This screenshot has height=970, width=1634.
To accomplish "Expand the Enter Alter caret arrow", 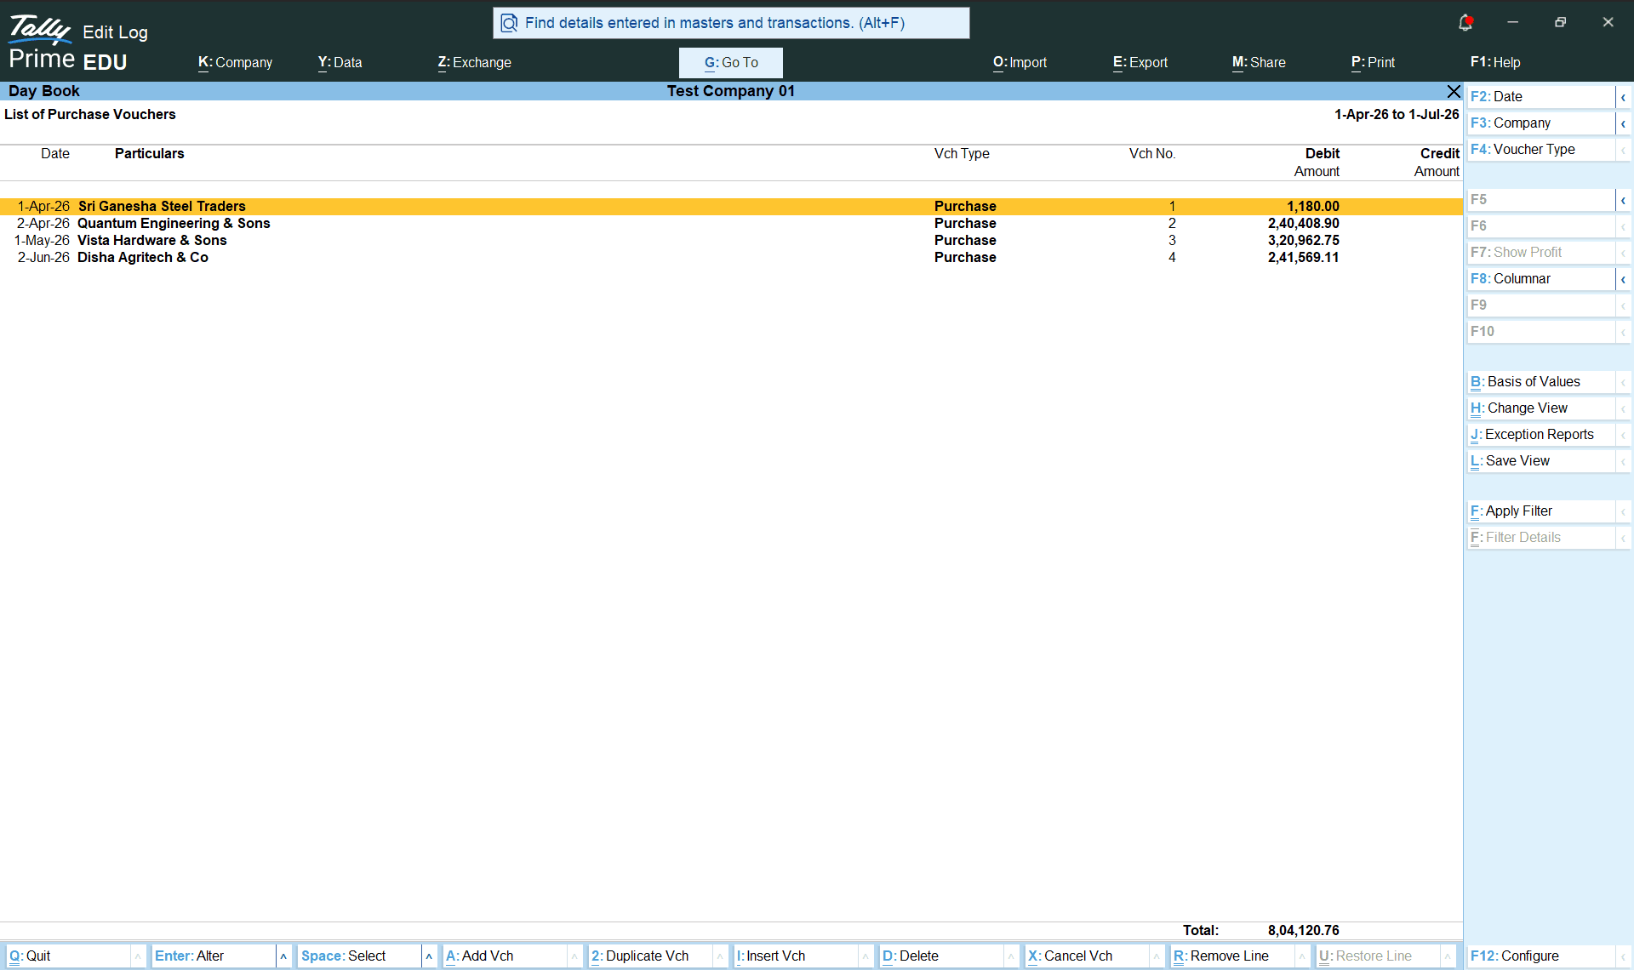I will coord(283,956).
